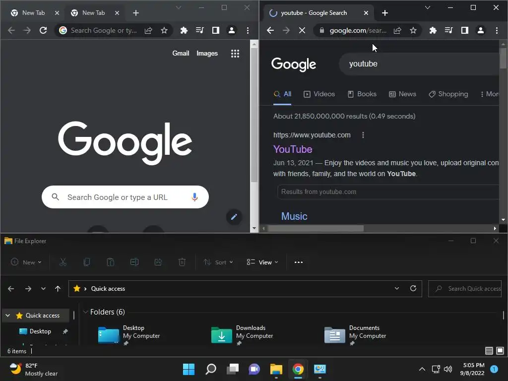This screenshot has width=508, height=381.
Task: Click the Delete trash icon in File Explorer
Action: (182, 262)
